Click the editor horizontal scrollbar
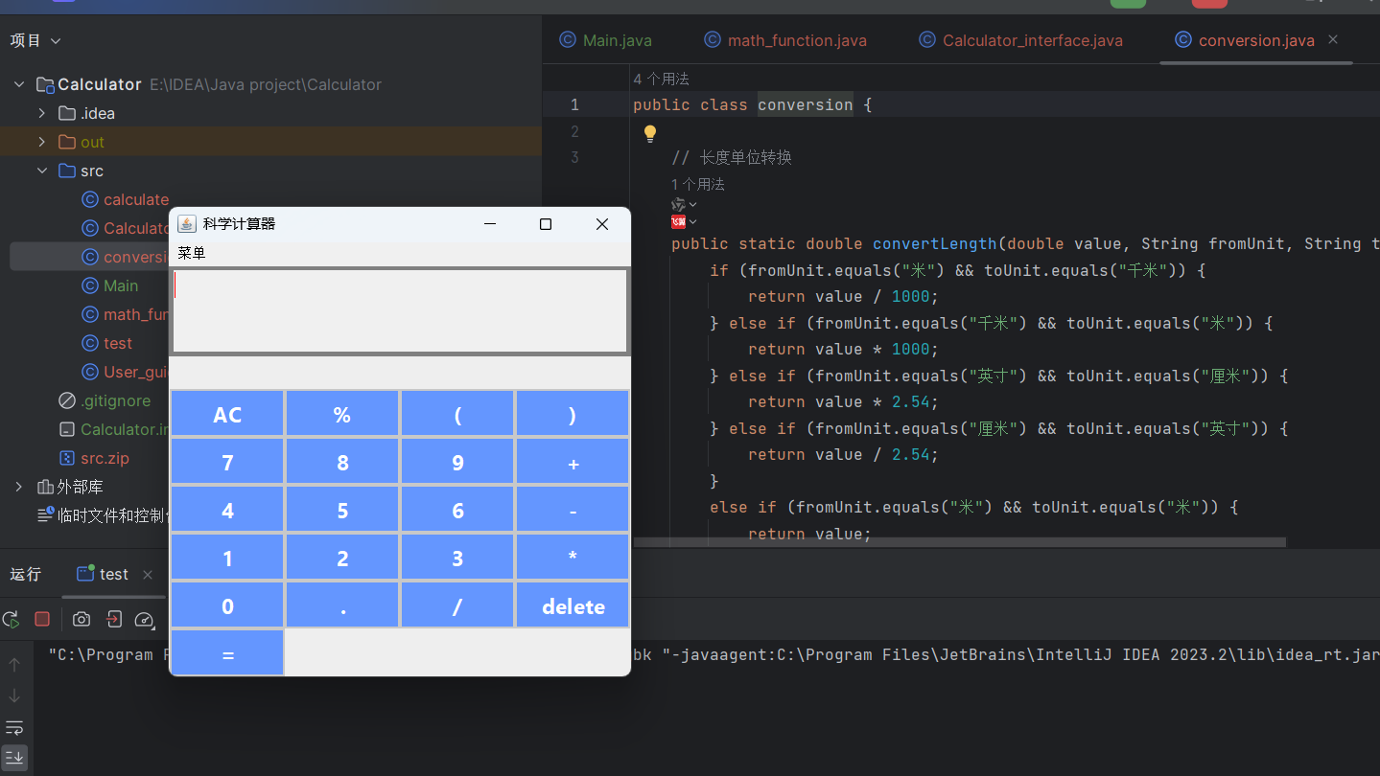The image size is (1380, 776). pyautogui.click(x=959, y=542)
